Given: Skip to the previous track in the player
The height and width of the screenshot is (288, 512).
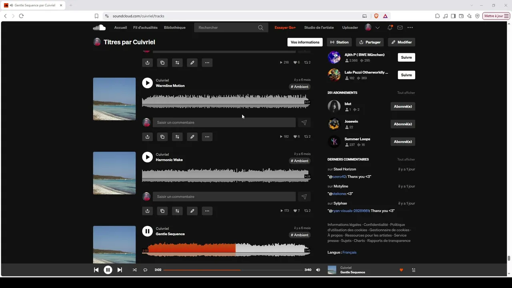Looking at the screenshot, I should click(x=96, y=270).
